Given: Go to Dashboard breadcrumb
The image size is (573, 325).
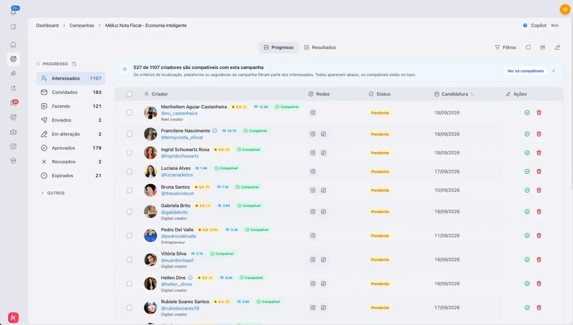Looking at the screenshot, I should point(47,25).
